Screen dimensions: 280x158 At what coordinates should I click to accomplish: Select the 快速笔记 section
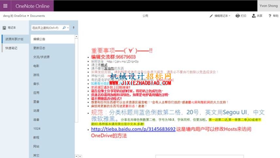(x=15, y=48)
